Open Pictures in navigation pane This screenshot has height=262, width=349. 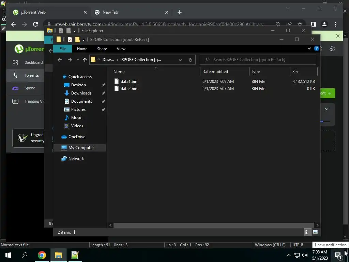tap(78, 110)
